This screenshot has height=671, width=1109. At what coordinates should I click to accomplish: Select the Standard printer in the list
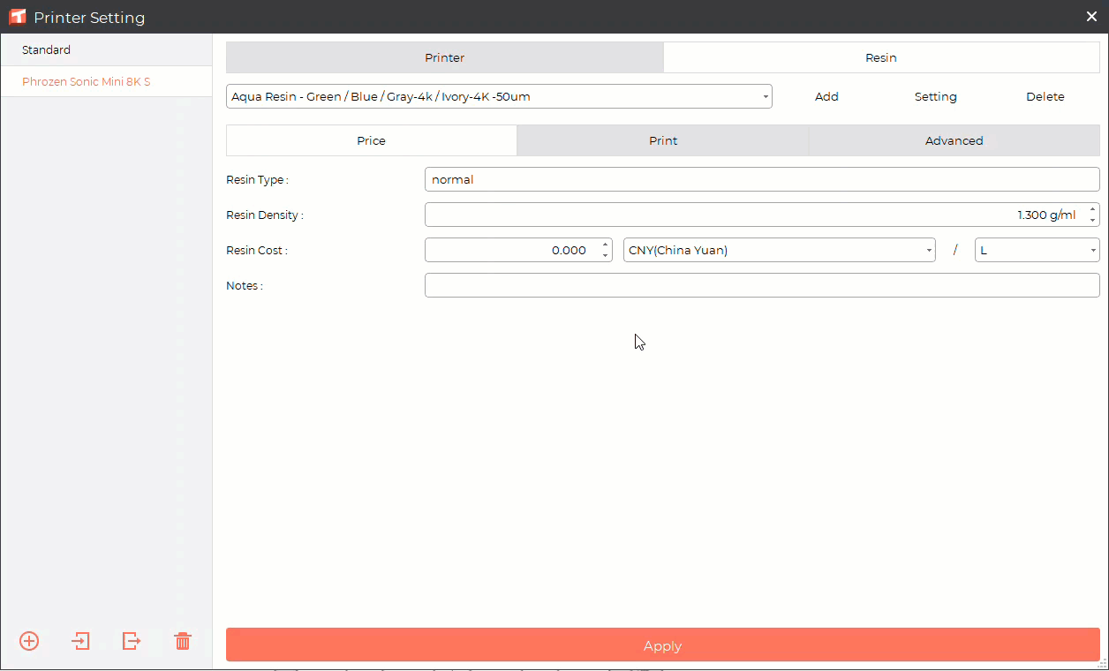pos(46,50)
